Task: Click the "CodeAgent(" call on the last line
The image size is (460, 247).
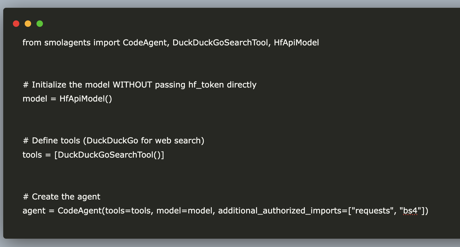Action: [81, 211]
